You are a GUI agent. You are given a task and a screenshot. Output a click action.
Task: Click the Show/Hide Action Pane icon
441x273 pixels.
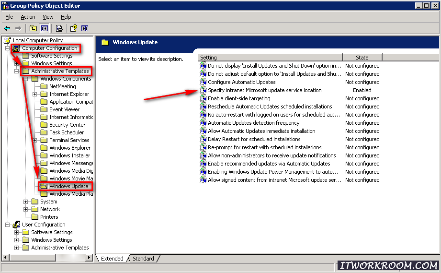pyautogui.click(x=85, y=28)
